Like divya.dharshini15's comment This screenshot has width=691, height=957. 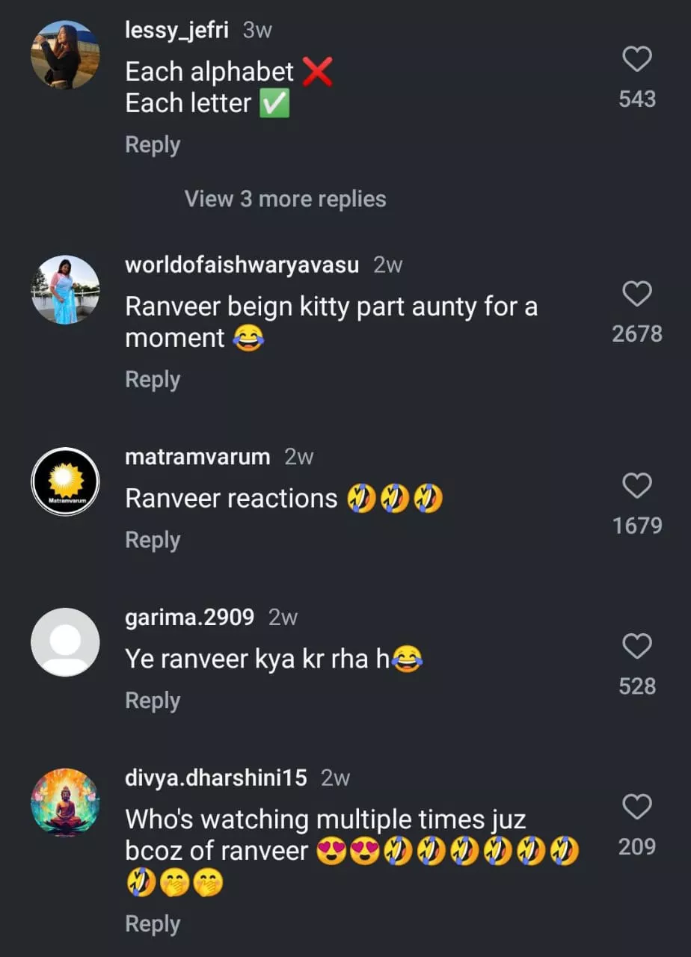coord(637,807)
